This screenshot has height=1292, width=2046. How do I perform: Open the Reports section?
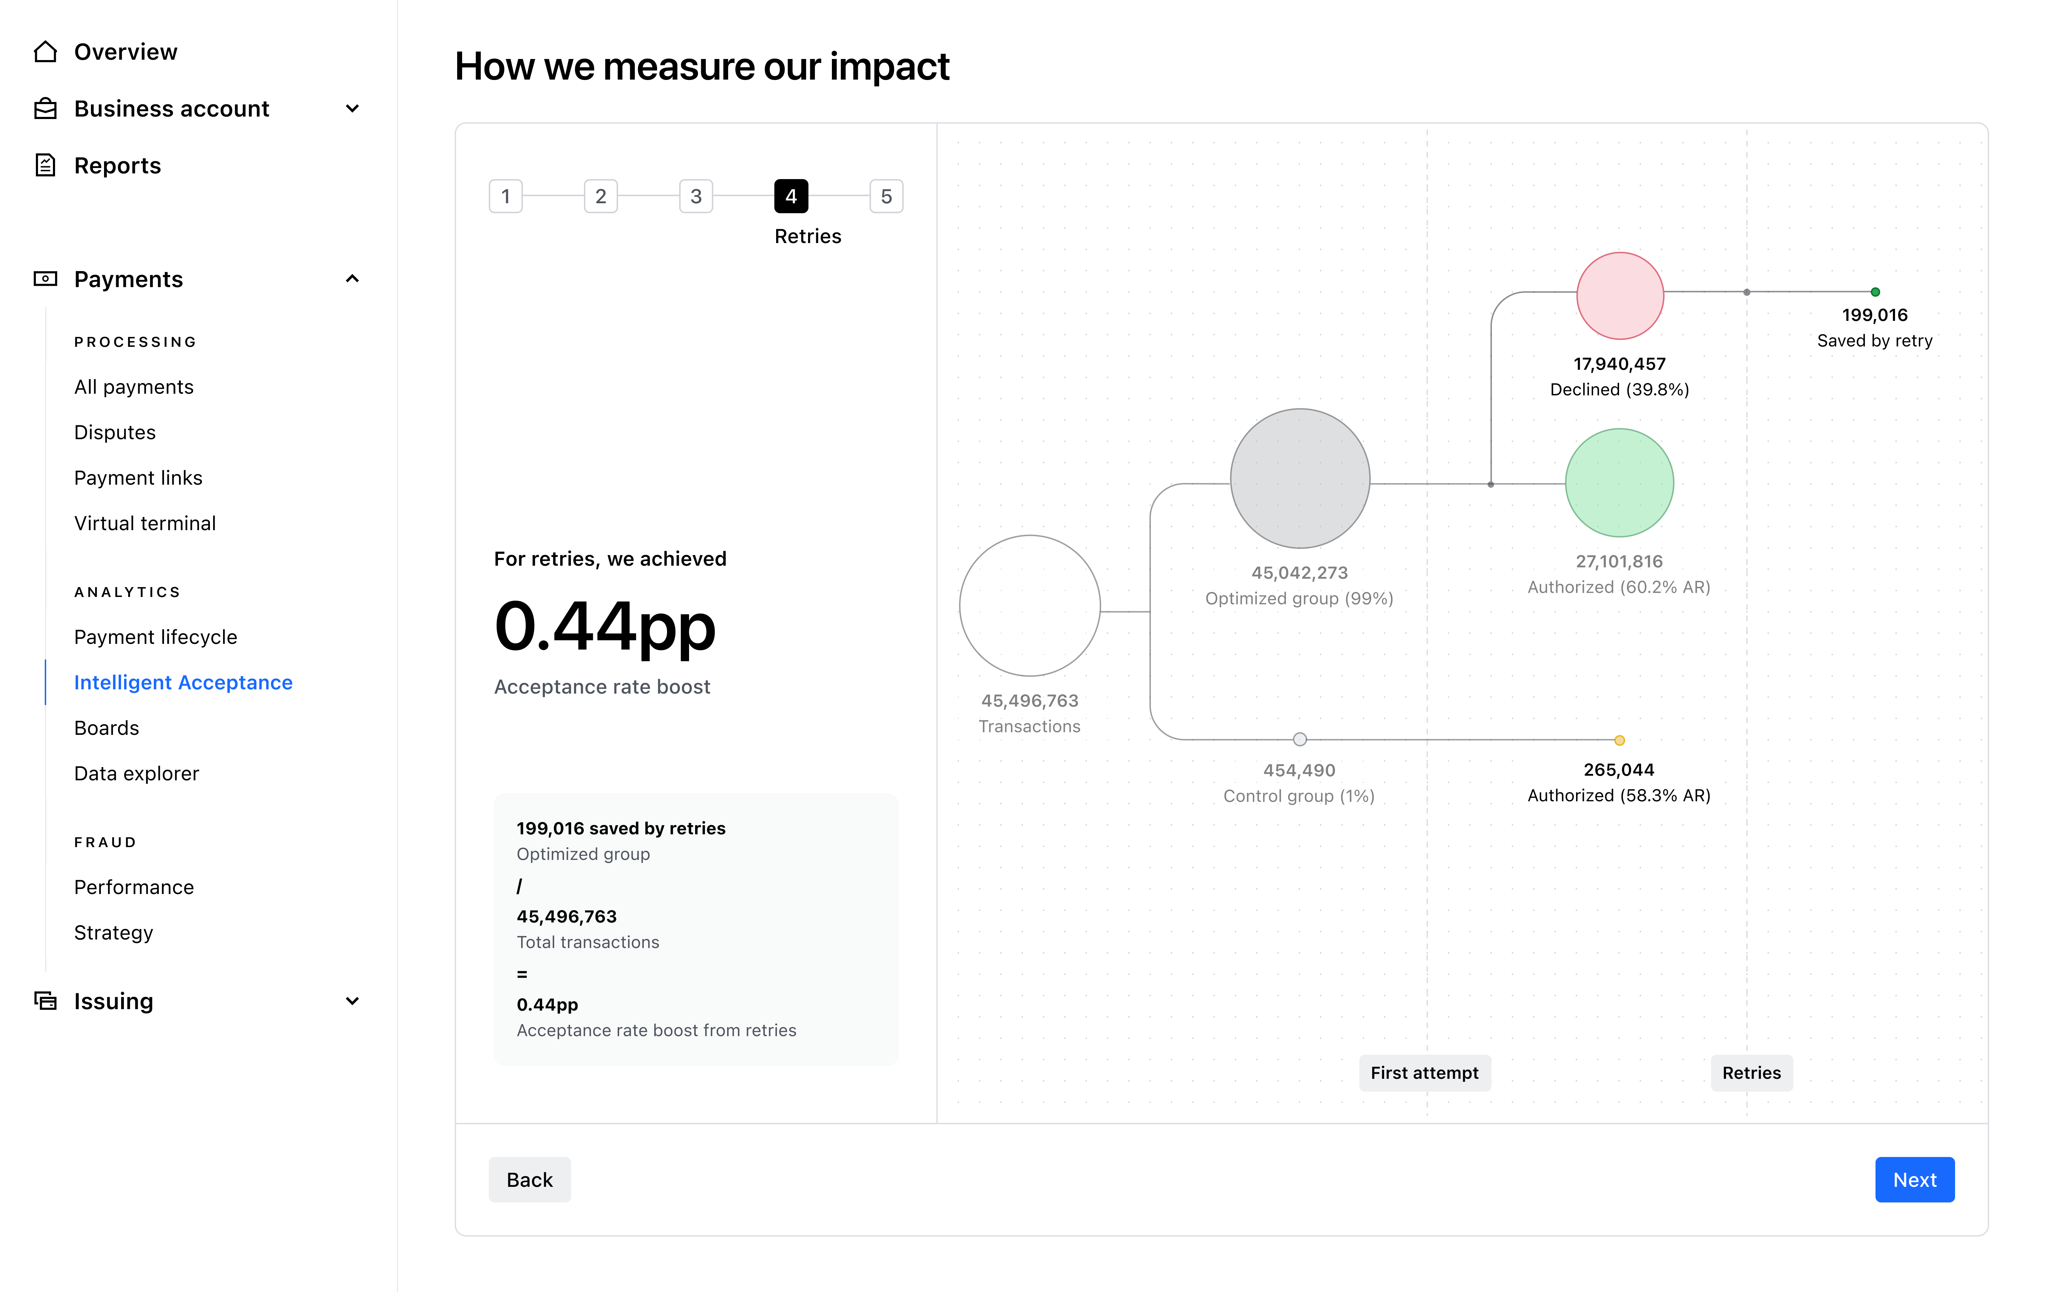(117, 166)
